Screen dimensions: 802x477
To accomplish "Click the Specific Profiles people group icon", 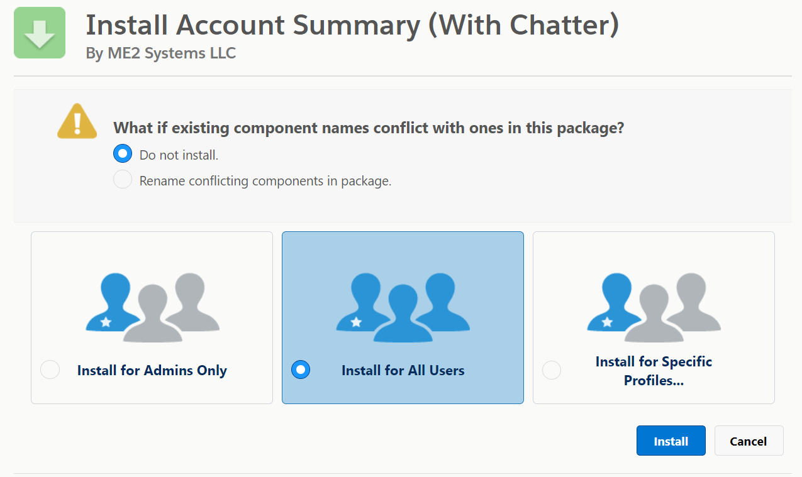I will click(x=654, y=307).
